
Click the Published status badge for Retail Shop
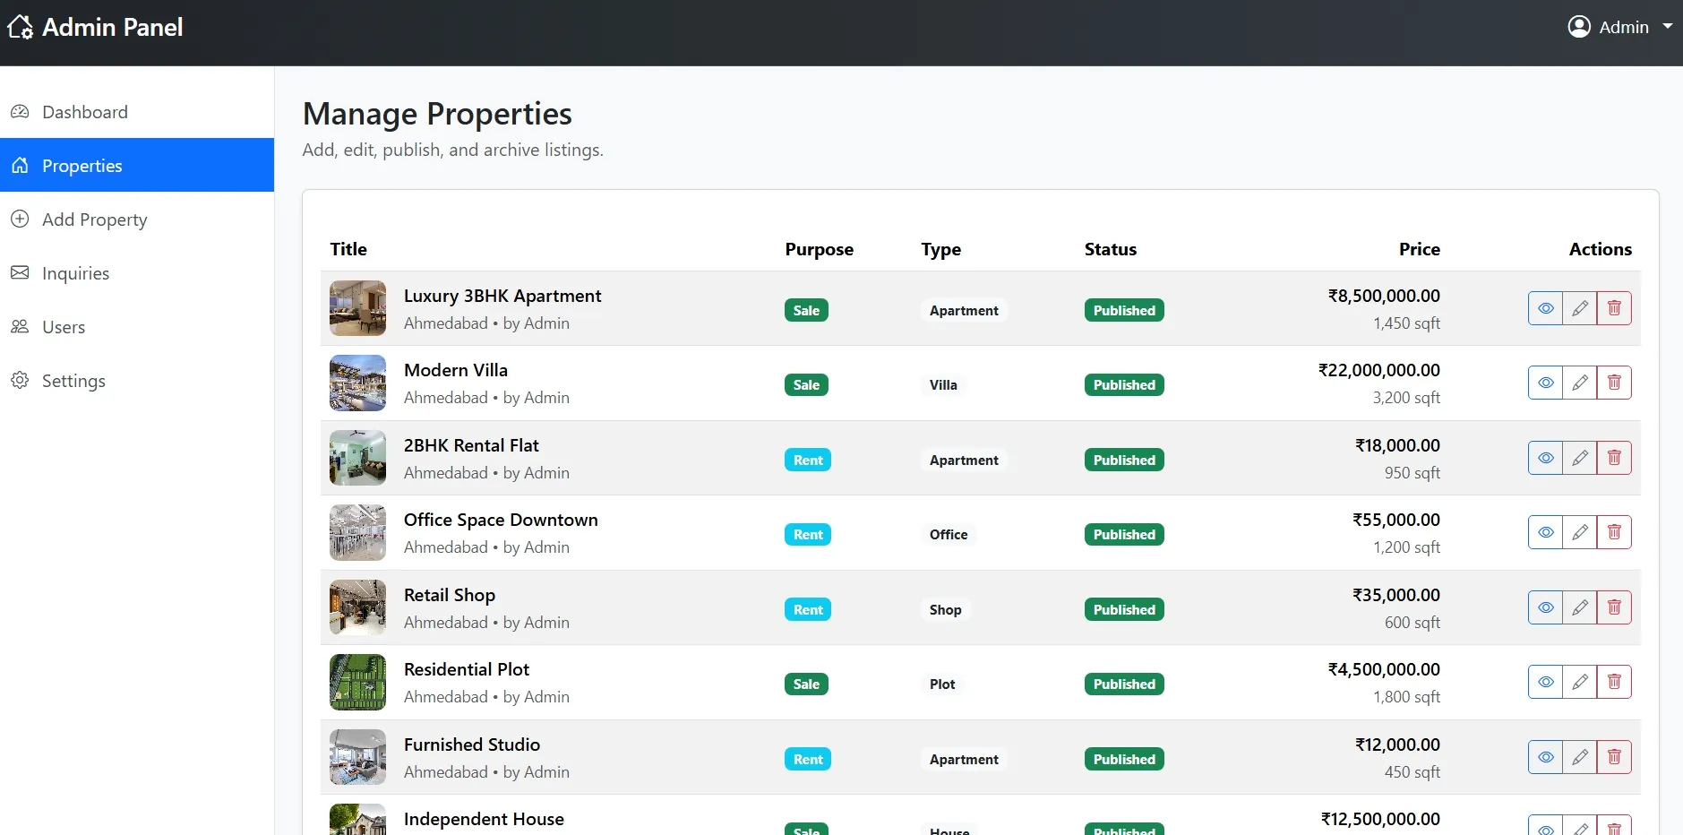pos(1123,608)
